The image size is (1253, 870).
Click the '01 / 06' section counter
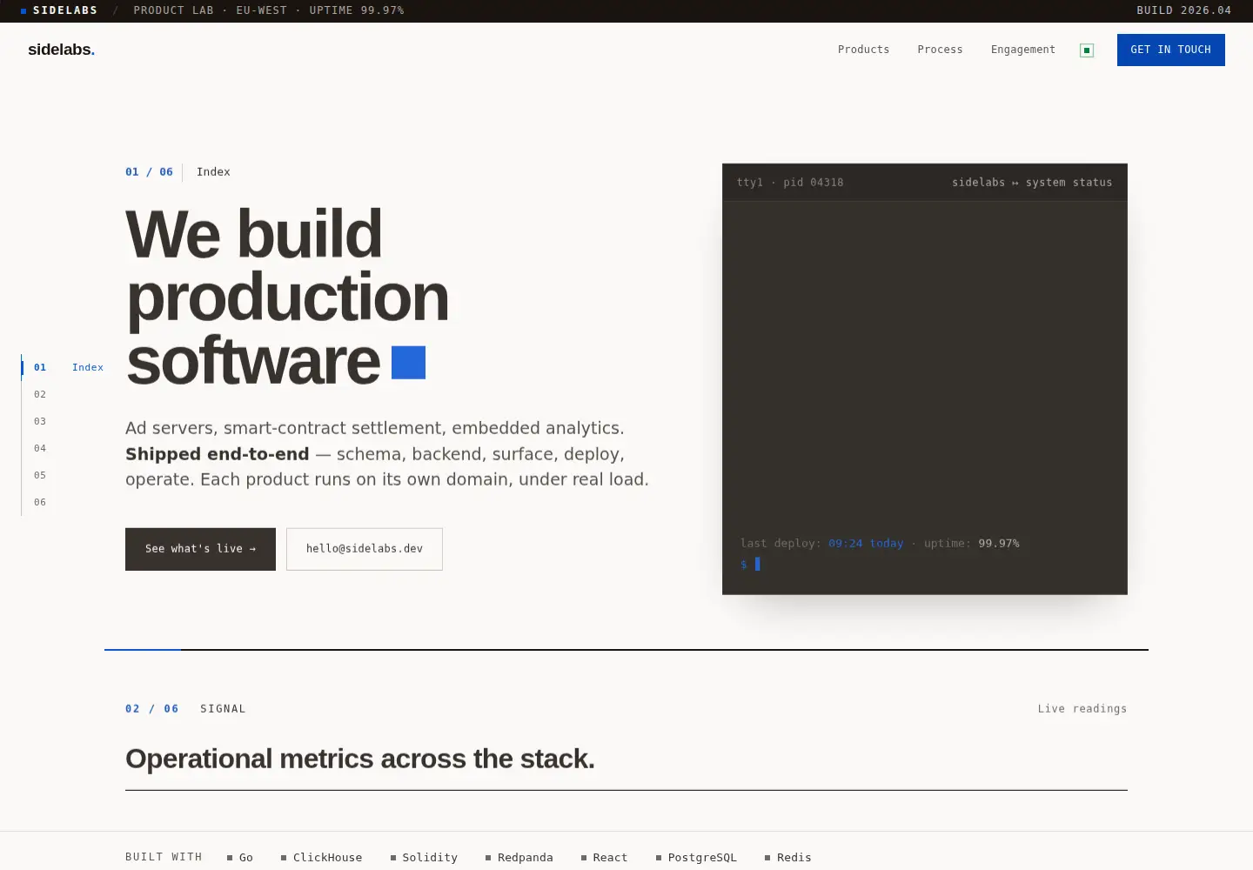149,172
